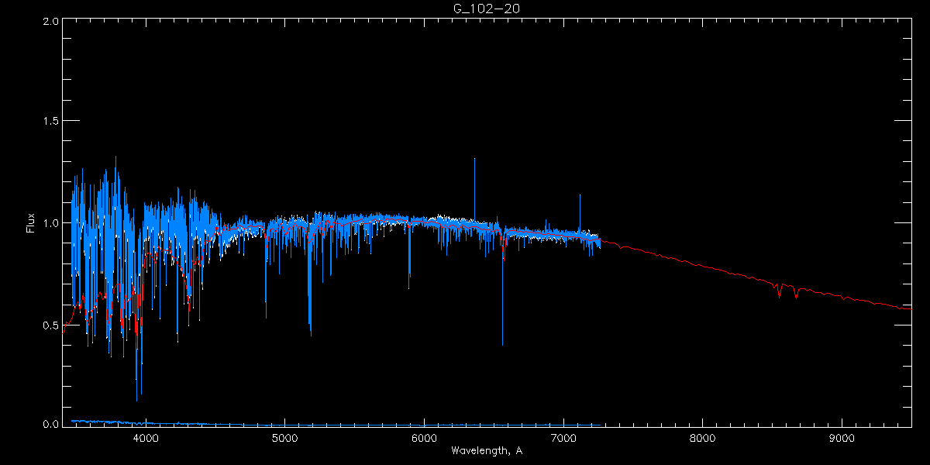Viewport: 930px width, 465px height.
Task: Click the 6000 tick label on the wavelength axis
Action: click(424, 438)
